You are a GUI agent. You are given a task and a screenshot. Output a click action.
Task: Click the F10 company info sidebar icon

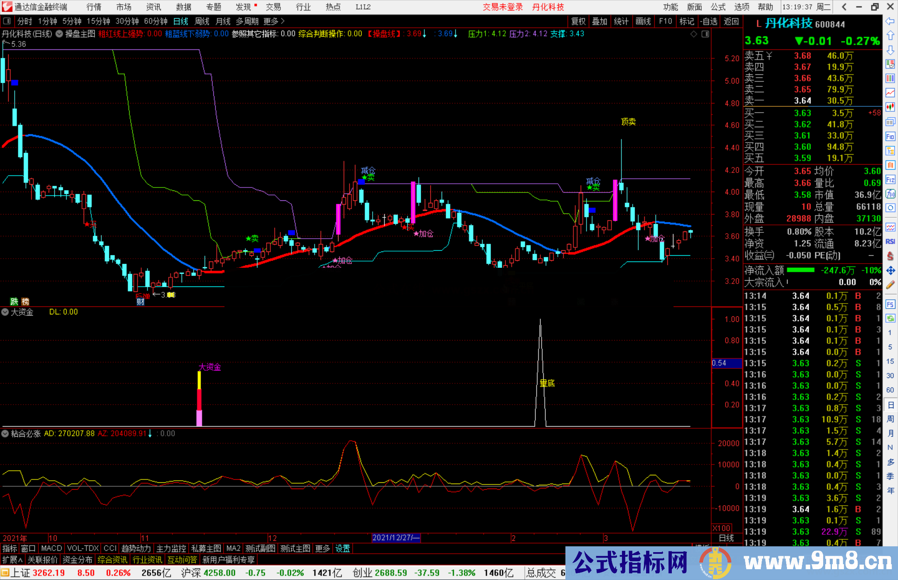click(890, 136)
